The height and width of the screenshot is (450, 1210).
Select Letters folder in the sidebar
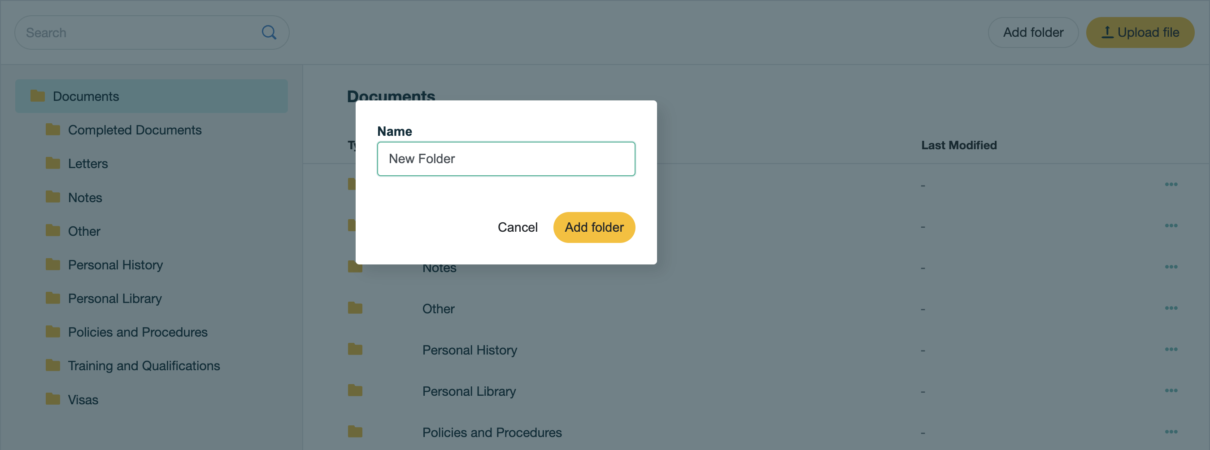point(87,164)
